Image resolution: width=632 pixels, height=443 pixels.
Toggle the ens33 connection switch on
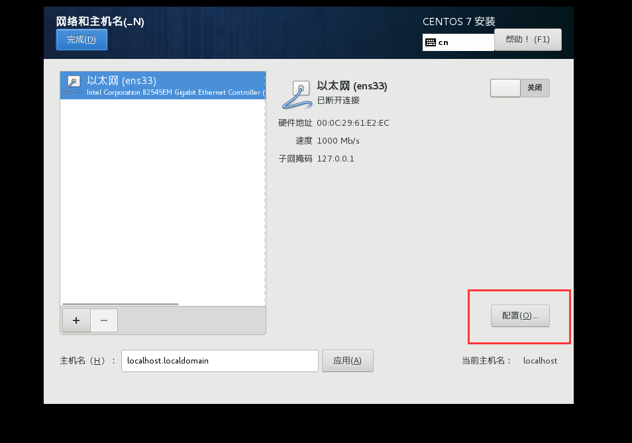point(519,88)
